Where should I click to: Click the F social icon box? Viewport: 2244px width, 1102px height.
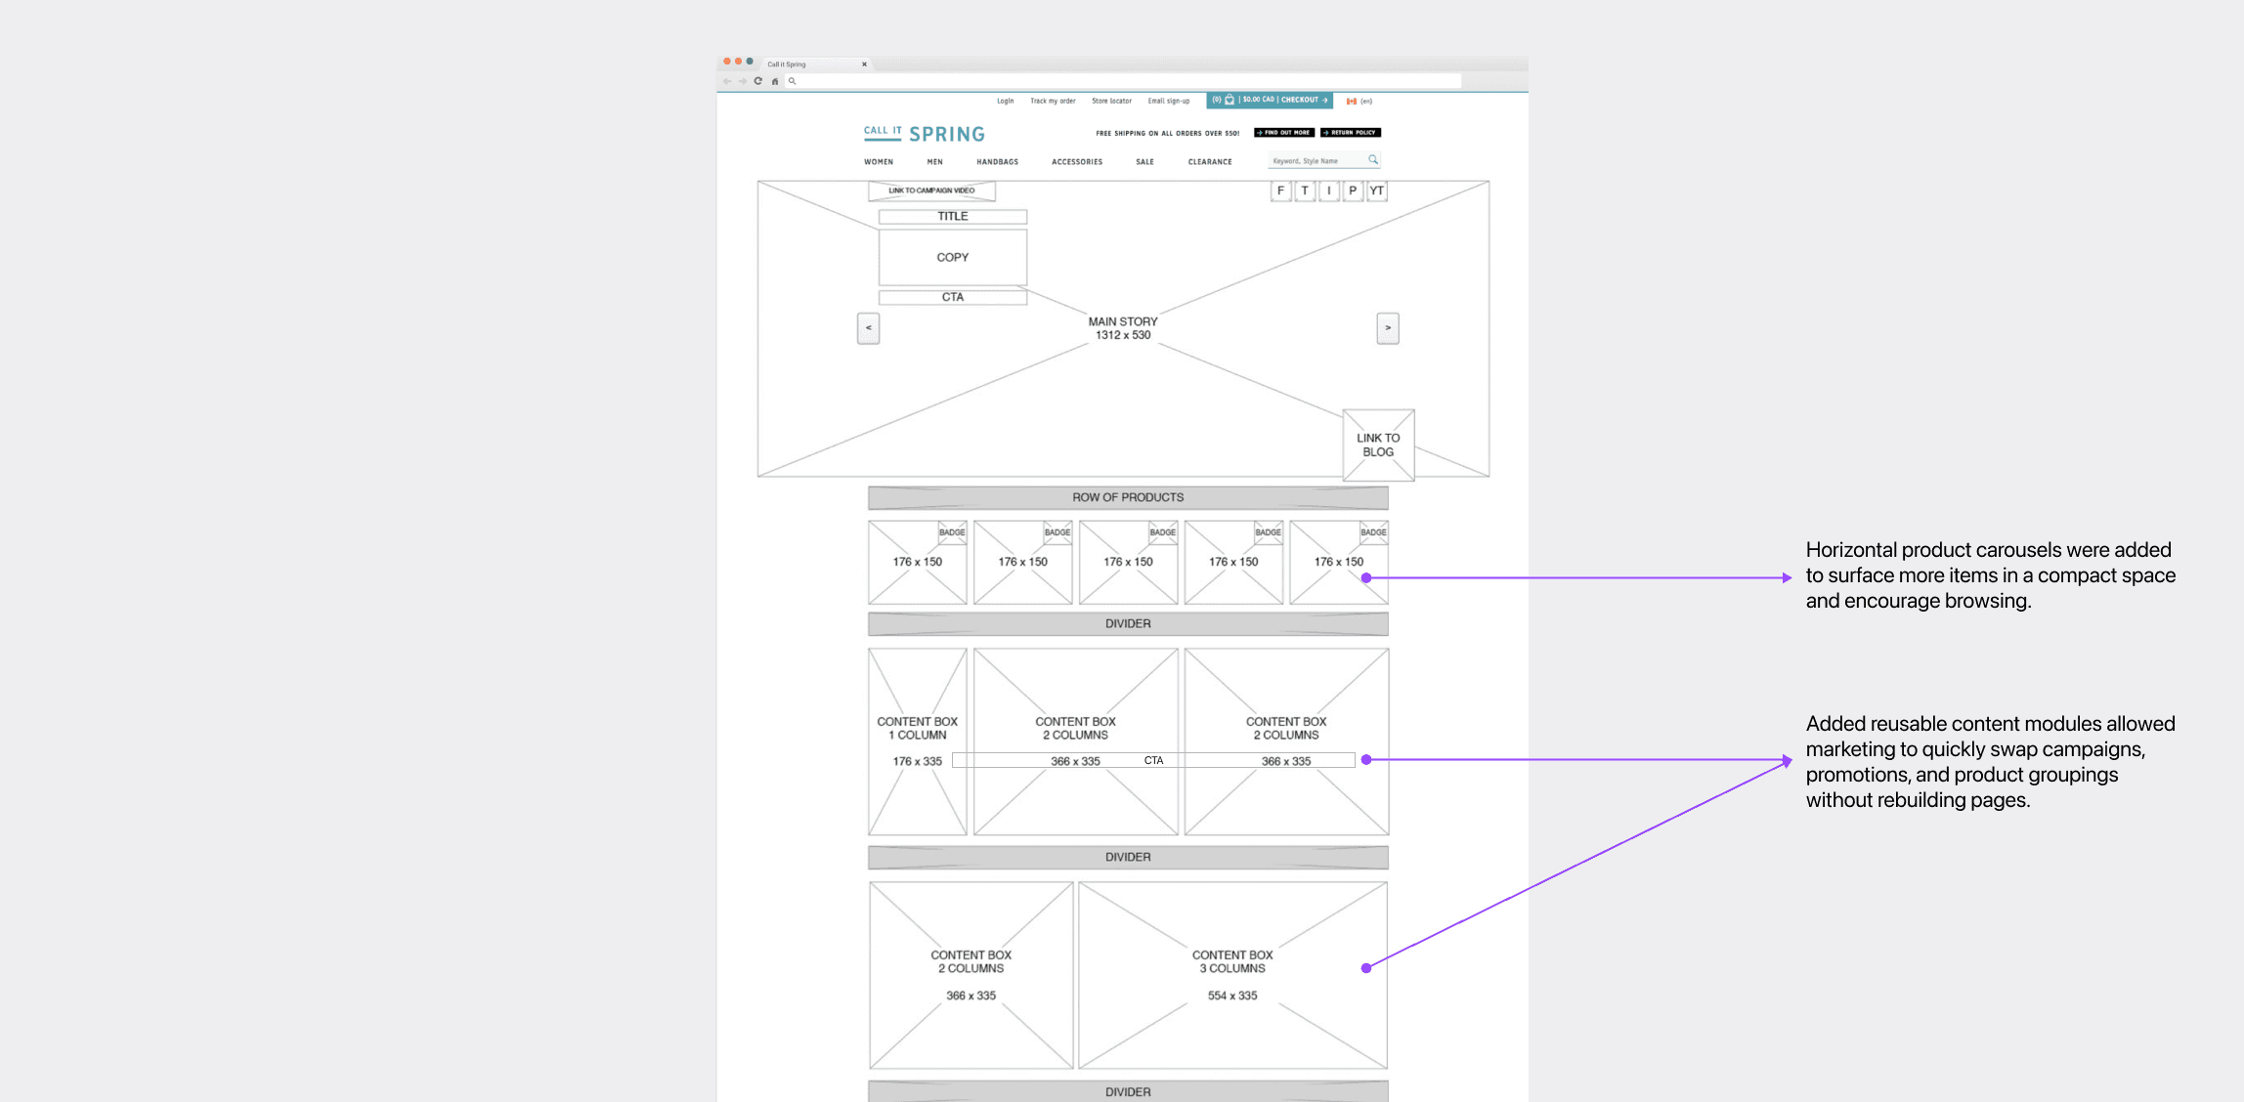1280,191
